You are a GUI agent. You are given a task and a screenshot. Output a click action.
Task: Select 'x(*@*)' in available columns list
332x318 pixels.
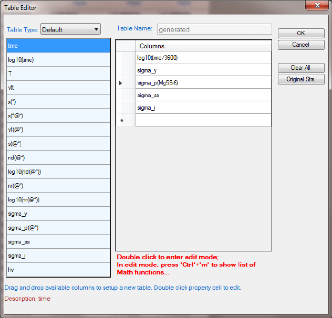click(58, 116)
